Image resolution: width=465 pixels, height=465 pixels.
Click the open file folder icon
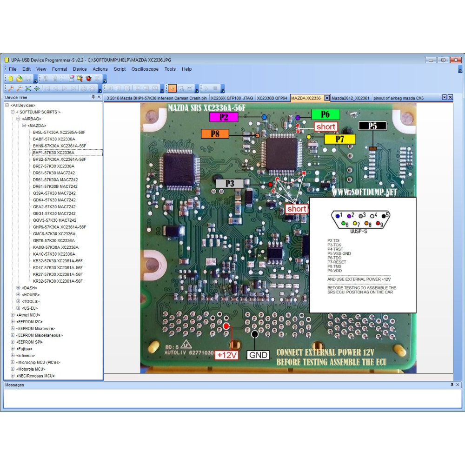19,79
